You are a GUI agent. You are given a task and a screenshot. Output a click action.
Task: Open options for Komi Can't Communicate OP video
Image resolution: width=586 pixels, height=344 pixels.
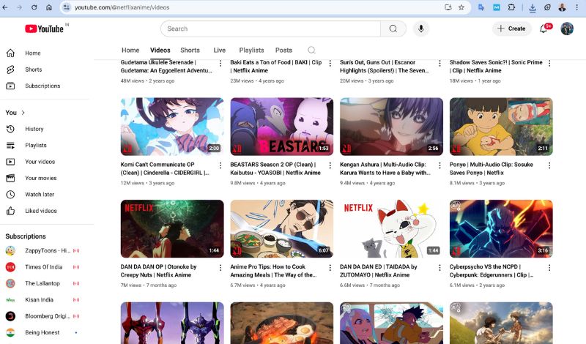pos(220,165)
